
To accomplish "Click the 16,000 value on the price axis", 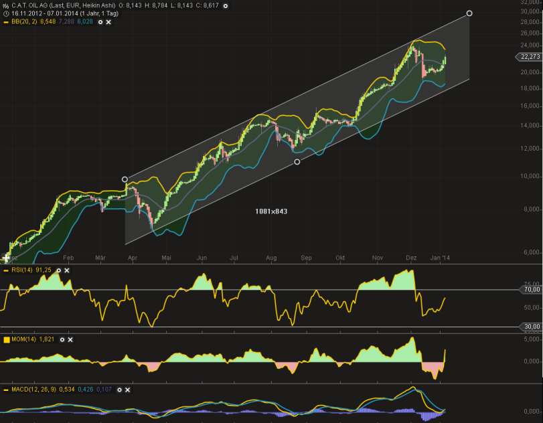I will (x=530, y=106).
